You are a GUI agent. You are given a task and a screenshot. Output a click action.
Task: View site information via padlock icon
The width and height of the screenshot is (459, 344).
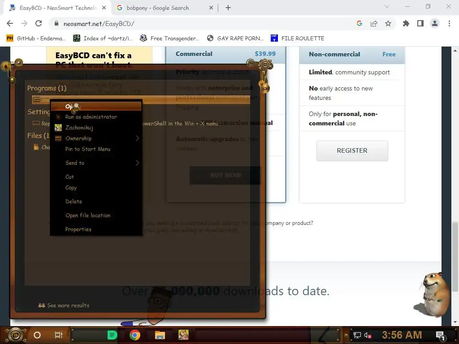tap(56, 23)
